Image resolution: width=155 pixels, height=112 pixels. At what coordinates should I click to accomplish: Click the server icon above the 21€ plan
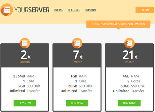click(129, 43)
